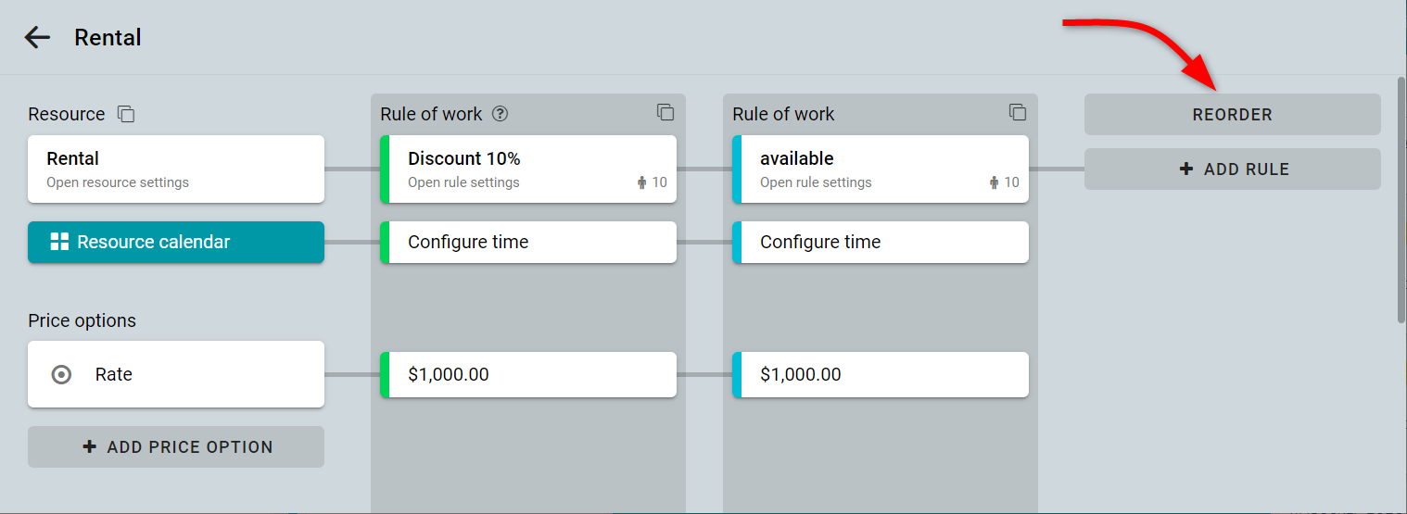Configure time for Discount 10% rule
This screenshot has height=514, width=1407.
pyautogui.click(x=528, y=242)
